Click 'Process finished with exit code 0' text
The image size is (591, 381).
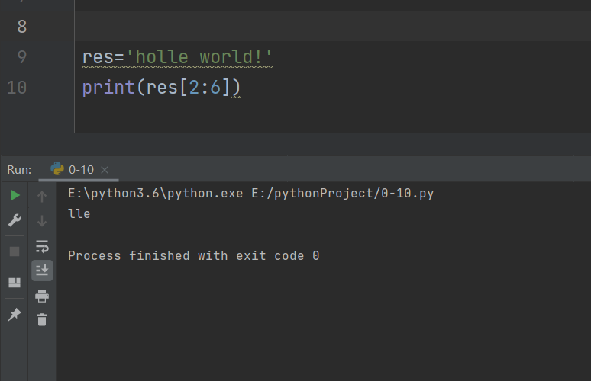click(x=194, y=256)
